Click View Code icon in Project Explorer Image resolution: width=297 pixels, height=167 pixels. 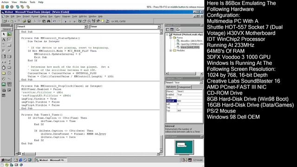pos(168,30)
